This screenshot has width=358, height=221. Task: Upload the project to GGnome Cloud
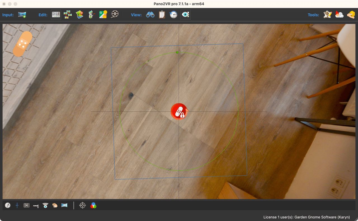pyautogui.click(x=339, y=15)
